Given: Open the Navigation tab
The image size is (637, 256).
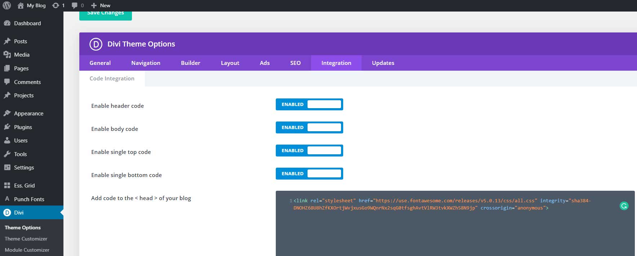Looking at the screenshot, I should coord(146,63).
